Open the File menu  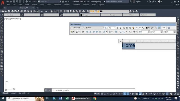tap(8, 5)
